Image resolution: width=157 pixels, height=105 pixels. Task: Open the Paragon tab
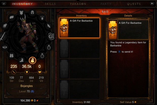pyautogui.click(x=78, y=4)
